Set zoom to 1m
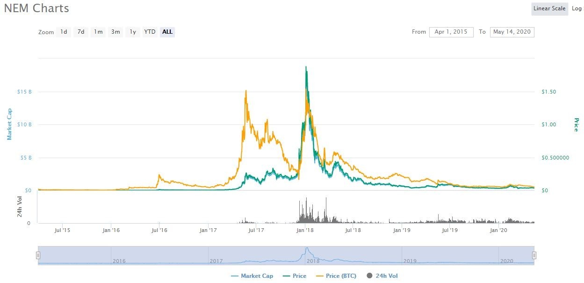The height and width of the screenshot is (283, 584). (98, 32)
